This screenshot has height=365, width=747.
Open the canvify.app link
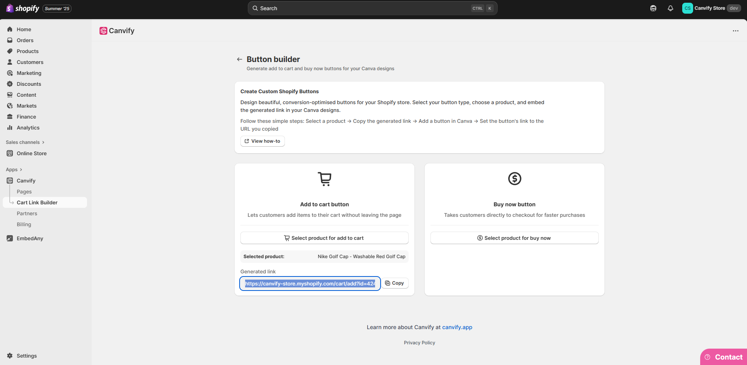click(x=457, y=327)
